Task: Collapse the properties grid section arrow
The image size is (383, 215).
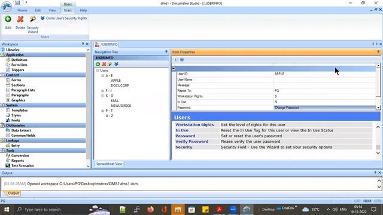Action: click(174, 69)
